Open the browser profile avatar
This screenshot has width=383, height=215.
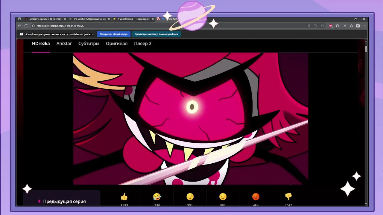pyautogui.click(x=358, y=26)
